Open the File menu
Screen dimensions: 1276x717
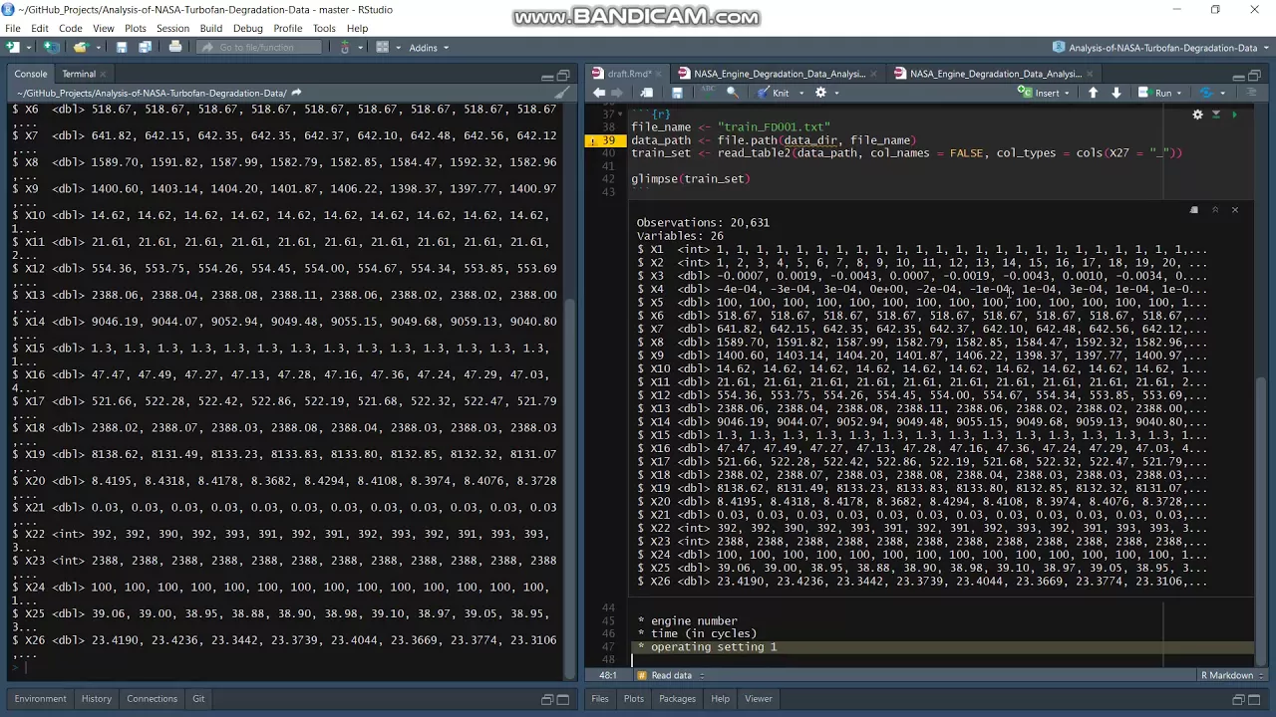pyautogui.click(x=13, y=28)
